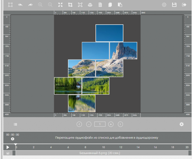Select the Безымянный 8.png clip on timeline
This screenshot has height=159, width=192.
[100, 153]
